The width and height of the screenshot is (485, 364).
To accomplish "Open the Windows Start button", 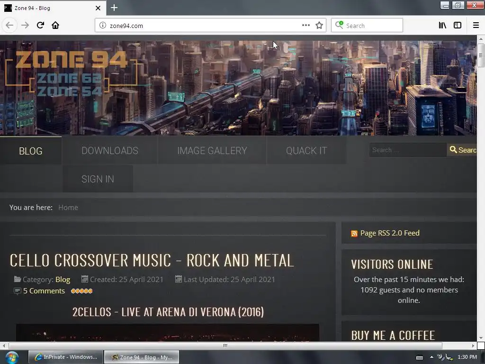I will tap(12, 357).
